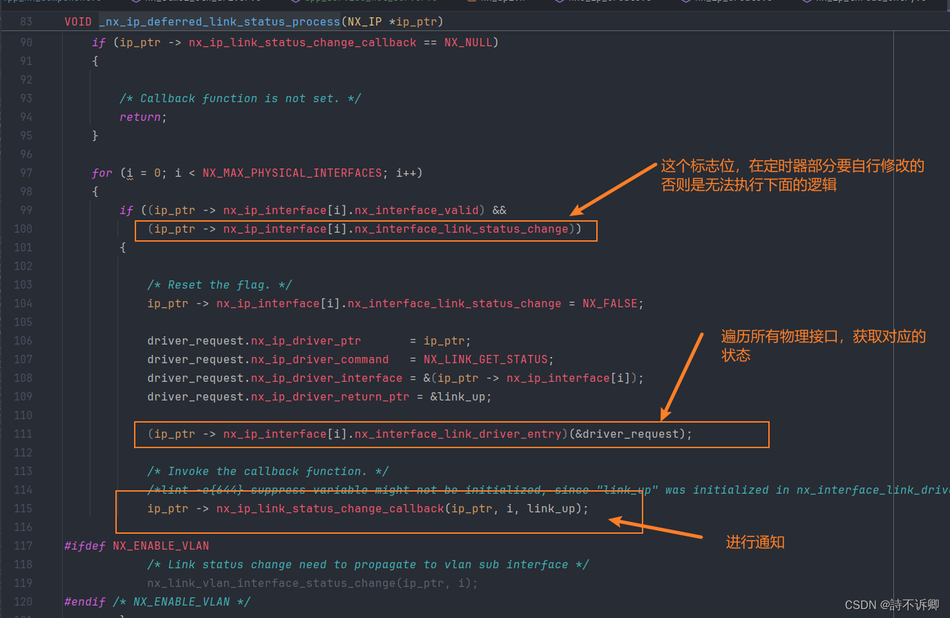The image size is (950, 618).
Task: Click the sticky header _nx_ip_deferred_link_status_process function name
Action: (x=220, y=21)
